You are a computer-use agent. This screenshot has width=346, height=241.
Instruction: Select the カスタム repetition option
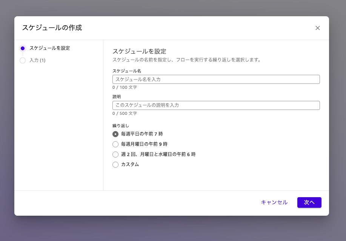(115, 165)
